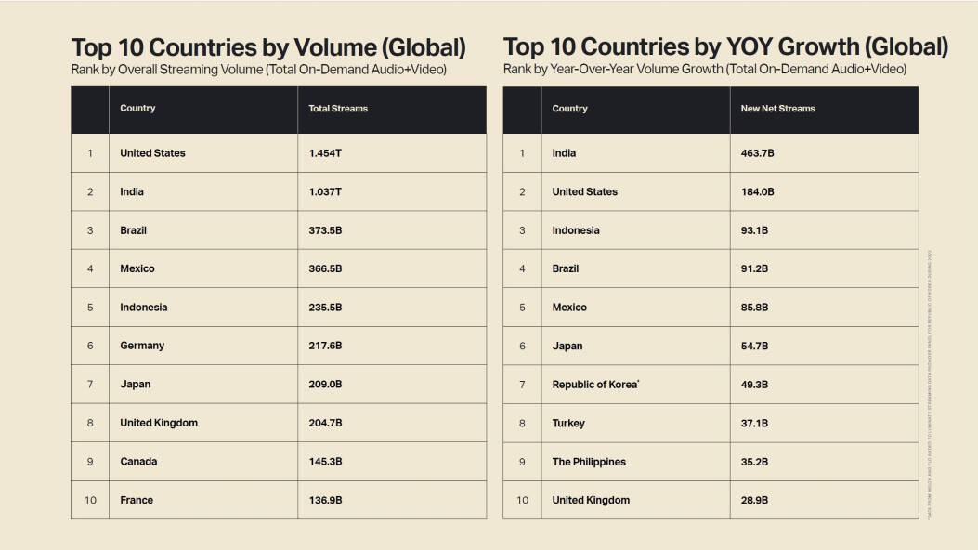
Task: Click the Germany country cell
Action: pyautogui.click(x=142, y=346)
